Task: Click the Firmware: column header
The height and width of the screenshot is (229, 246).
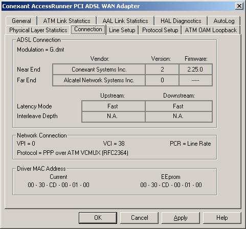Action: pos(196,59)
